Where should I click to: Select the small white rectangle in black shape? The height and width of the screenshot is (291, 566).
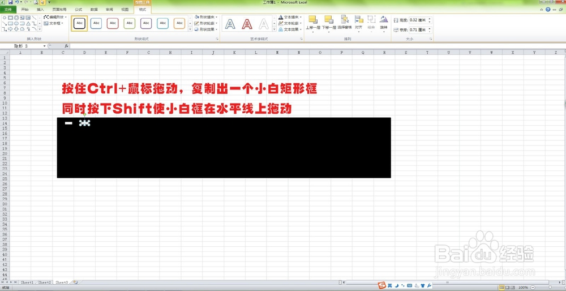(x=68, y=123)
